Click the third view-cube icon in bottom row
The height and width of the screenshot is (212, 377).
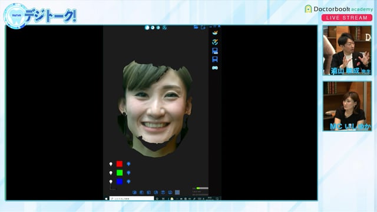(x=149, y=193)
